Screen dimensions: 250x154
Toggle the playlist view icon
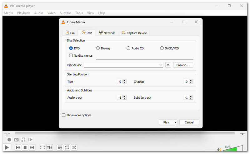click(x=60, y=147)
